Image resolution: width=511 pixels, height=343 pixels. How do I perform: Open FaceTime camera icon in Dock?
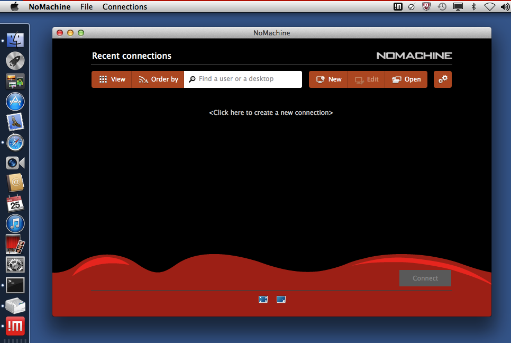coord(15,163)
